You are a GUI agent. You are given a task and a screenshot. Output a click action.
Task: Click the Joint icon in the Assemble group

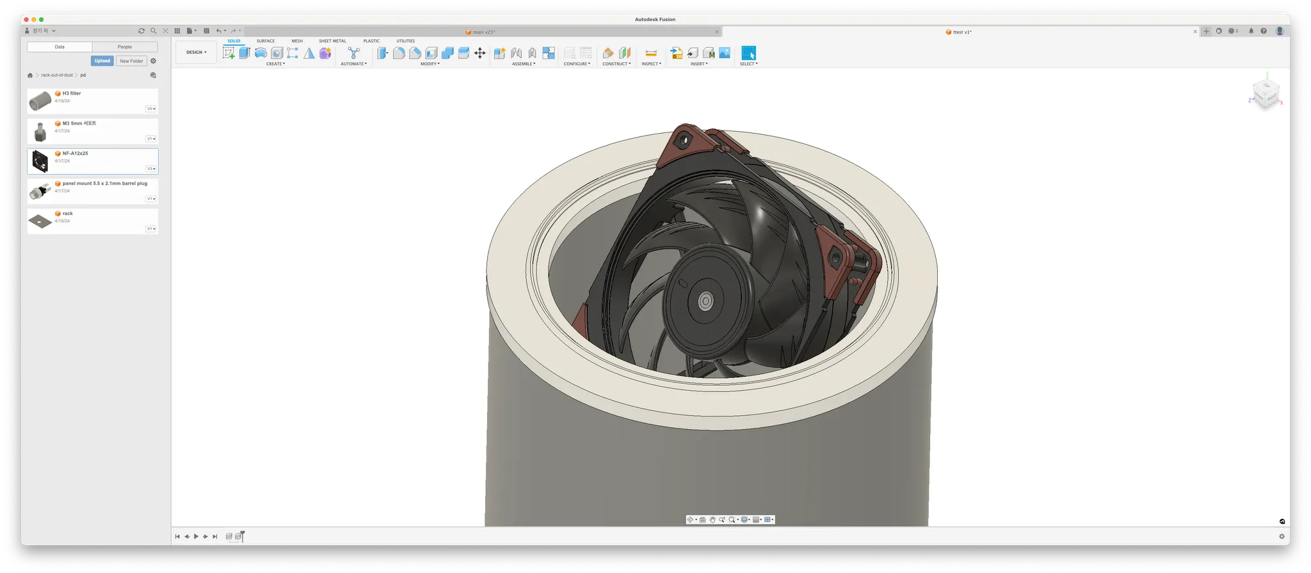(x=516, y=53)
